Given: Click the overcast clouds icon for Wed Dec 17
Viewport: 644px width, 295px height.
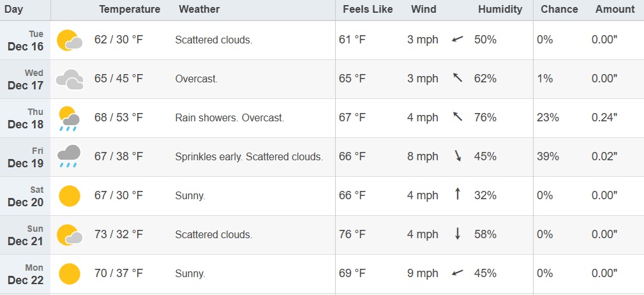Looking at the screenshot, I should (x=70, y=79).
